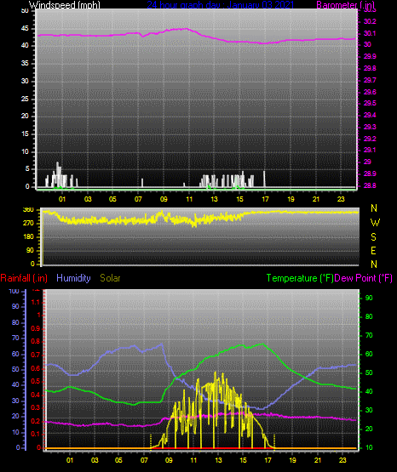Select the "Rainfall (.in)" legend label

[24, 278]
